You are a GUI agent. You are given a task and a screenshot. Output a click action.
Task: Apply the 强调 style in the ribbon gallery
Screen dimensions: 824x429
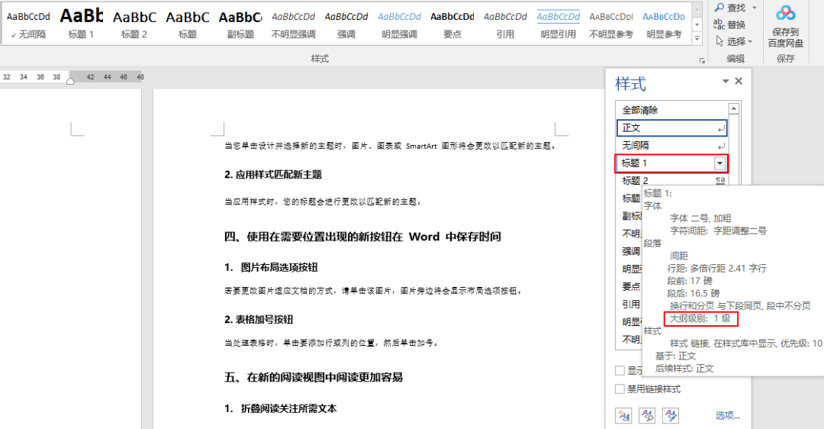[346, 24]
